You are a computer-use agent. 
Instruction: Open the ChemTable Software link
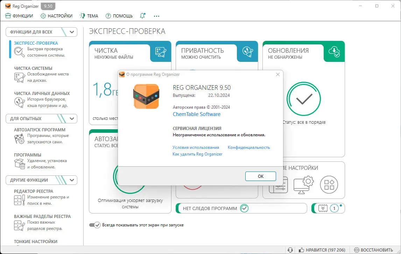pos(197,114)
